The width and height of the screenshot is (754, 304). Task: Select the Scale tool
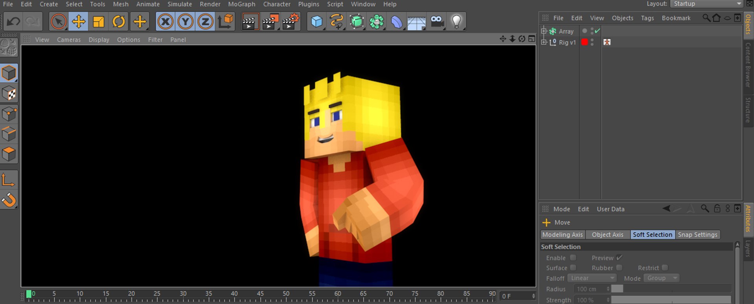(99, 21)
